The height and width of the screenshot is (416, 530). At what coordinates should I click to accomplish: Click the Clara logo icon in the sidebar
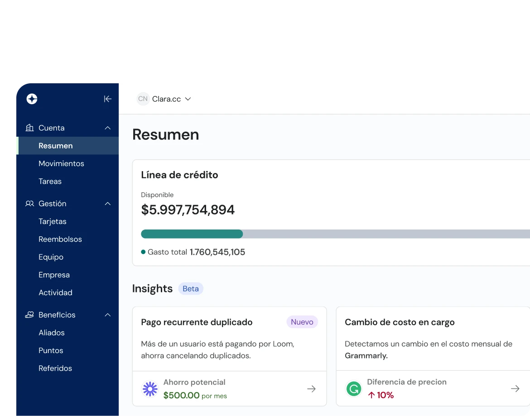pyautogui.click(x=32, y=99)
